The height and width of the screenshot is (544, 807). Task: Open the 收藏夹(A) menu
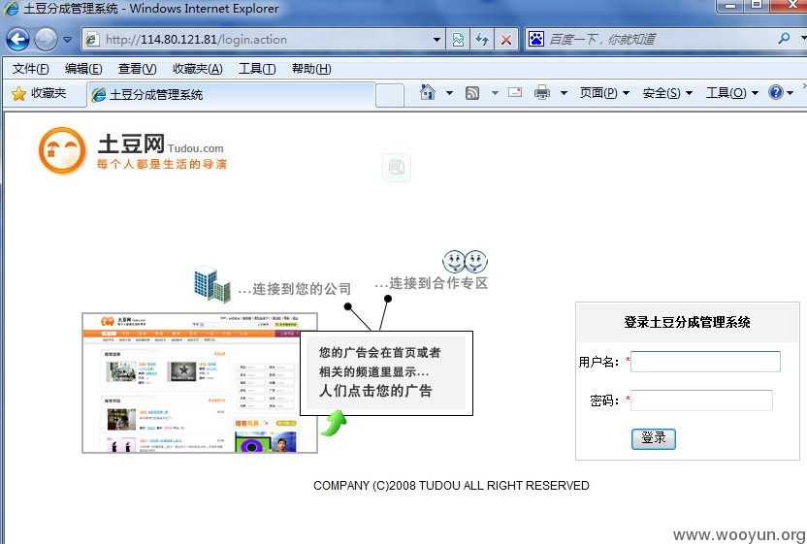pyautogui.click(x=197, y=69)
